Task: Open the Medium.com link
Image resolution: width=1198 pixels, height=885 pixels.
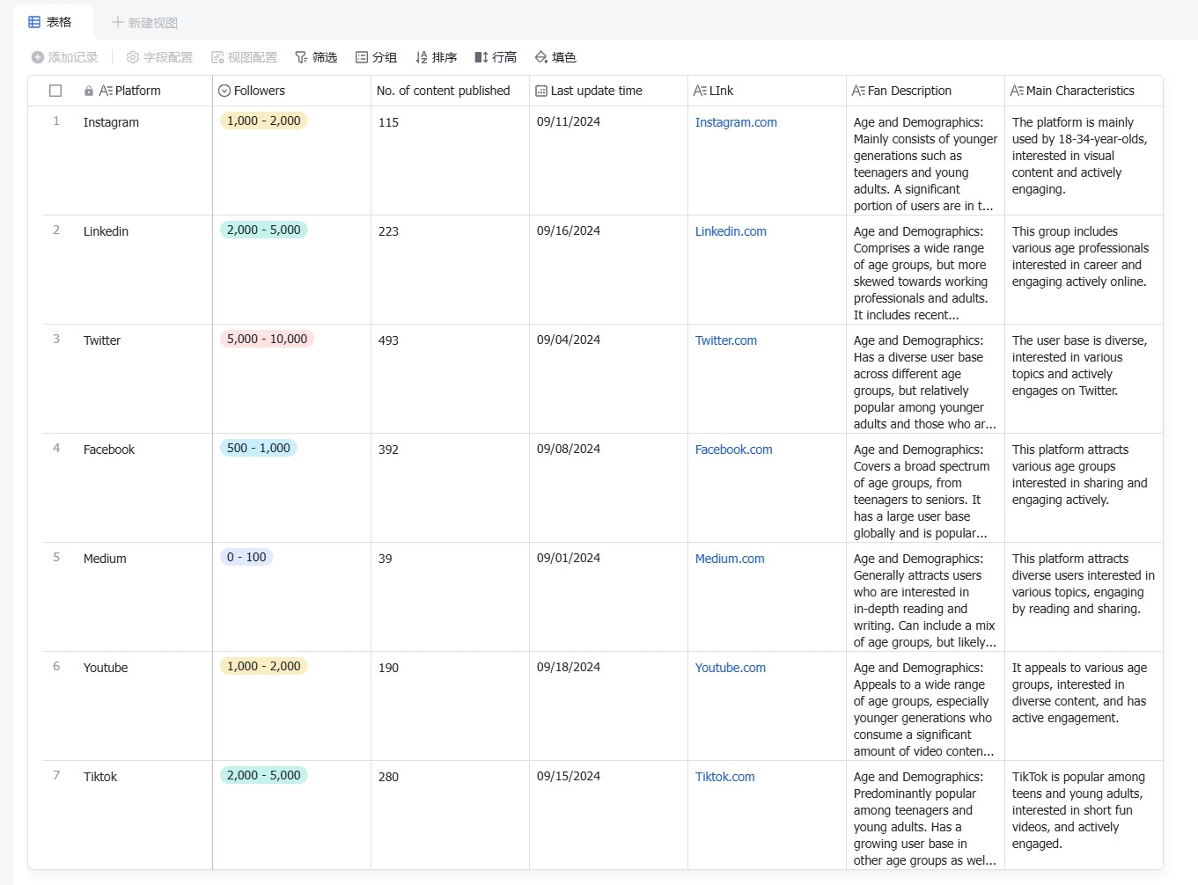Action: pos(730,559)
